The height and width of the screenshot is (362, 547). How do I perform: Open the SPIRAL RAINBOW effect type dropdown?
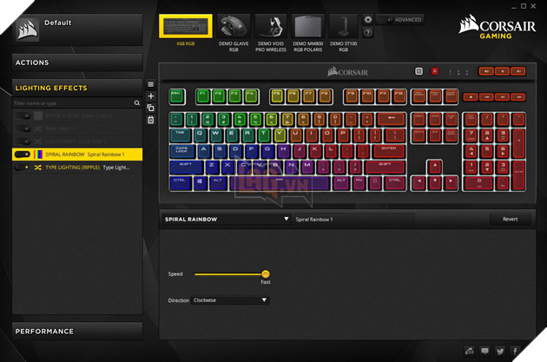pos(226,219)
